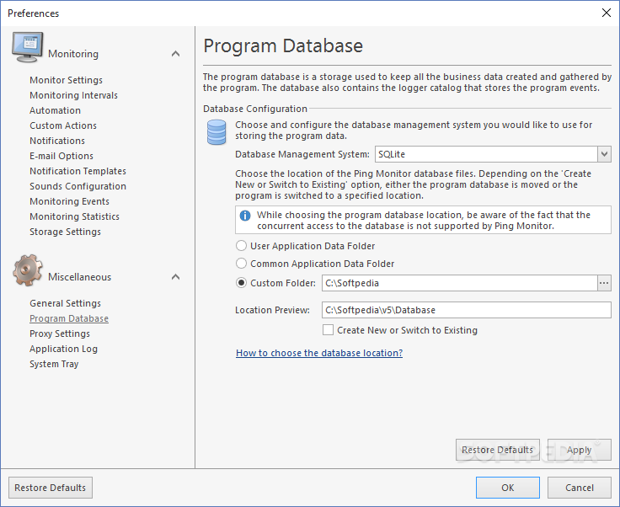This screenshot has width=620, height=507.
Task: Open Notification Templates page
Action: coord(77,171)
